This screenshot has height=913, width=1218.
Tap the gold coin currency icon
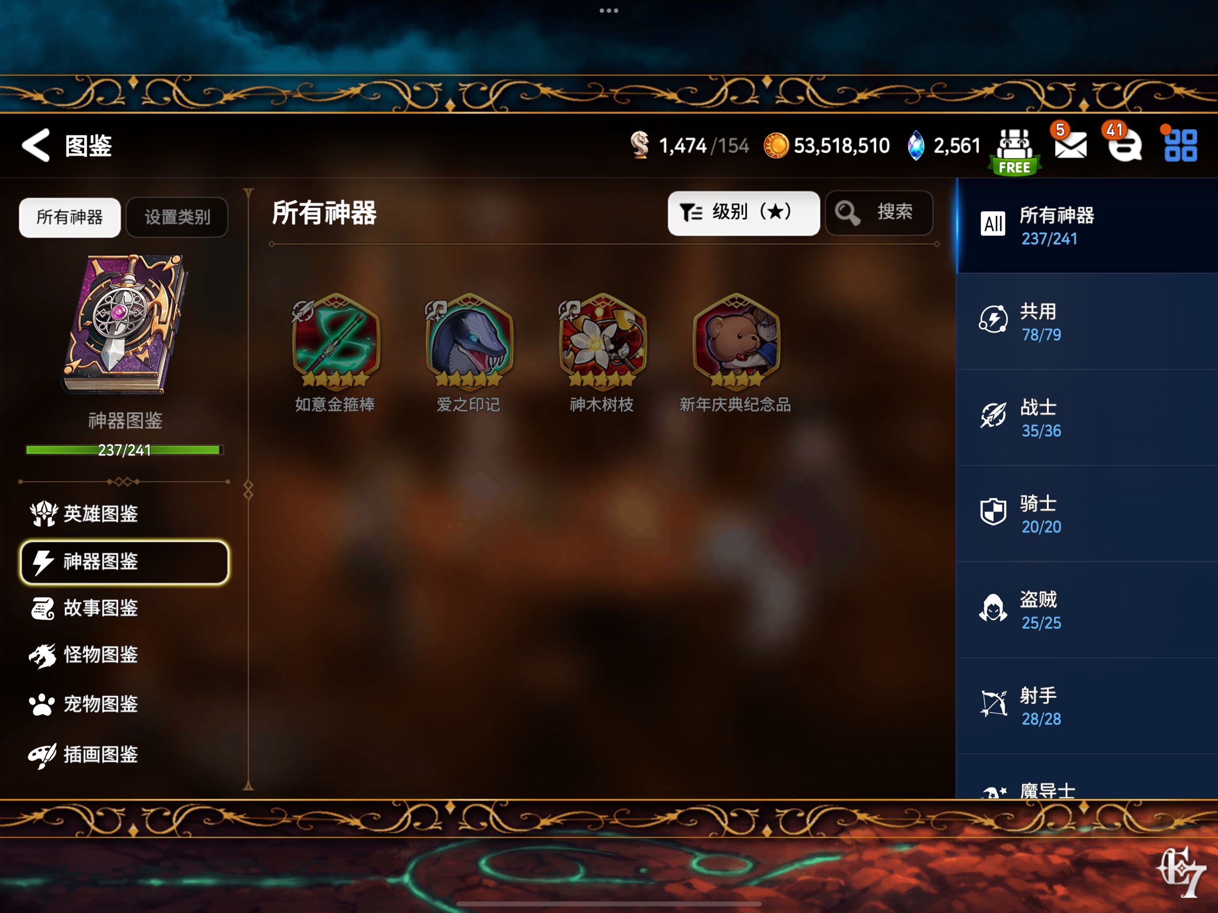point(776,146)
